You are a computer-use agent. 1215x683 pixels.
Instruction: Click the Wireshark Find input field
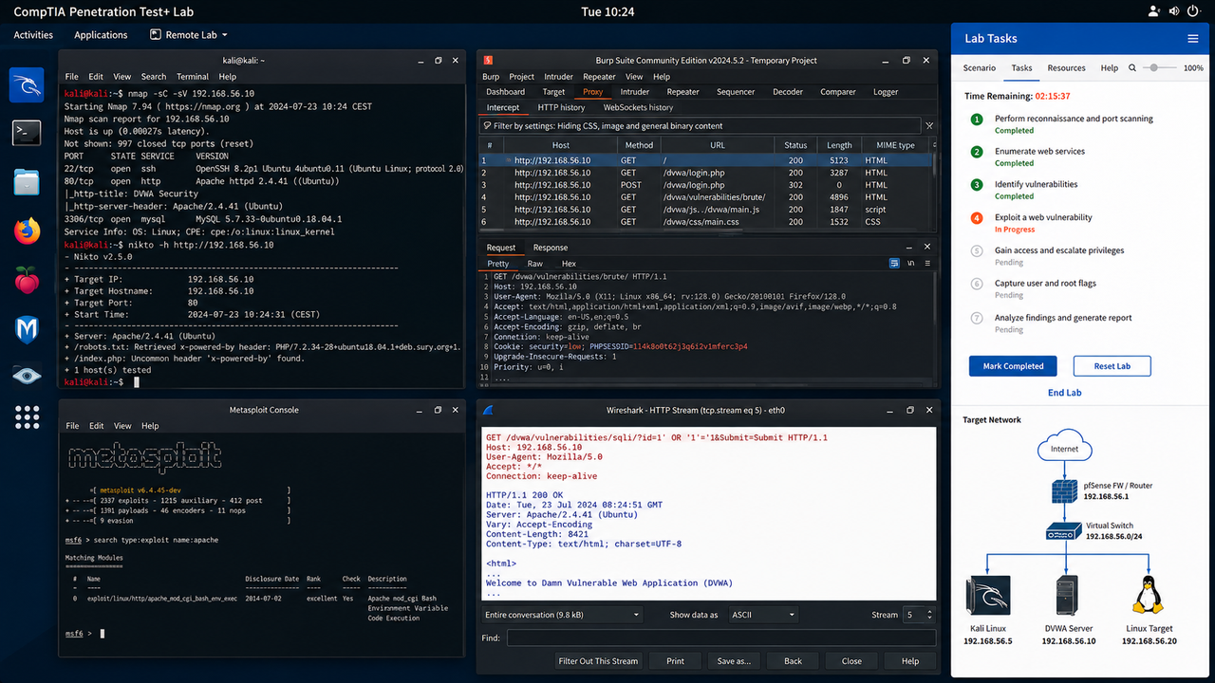721,638
